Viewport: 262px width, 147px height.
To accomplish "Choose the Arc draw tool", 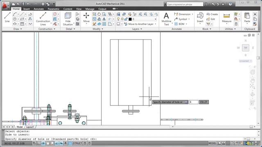I will [15, 14].
